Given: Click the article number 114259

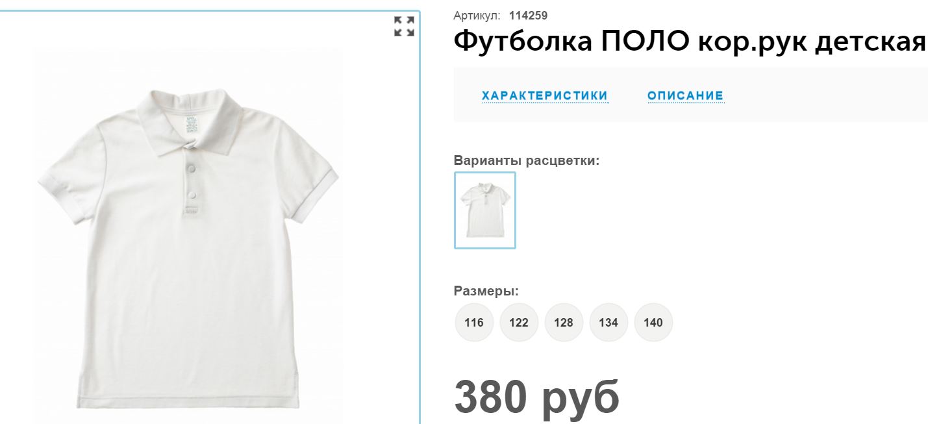Looking at the screenshot, I should tap(529, 16).
